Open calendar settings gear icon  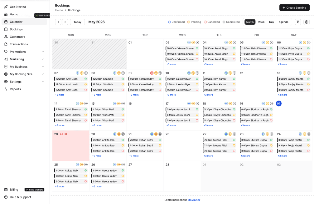coord(307,22)
